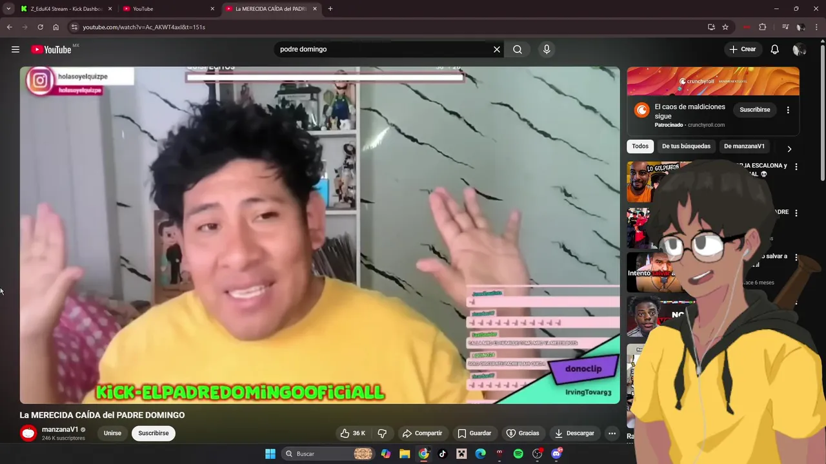Screen dimensions: 826x464
Task: Click the browser address bar URL
Action: [144, 27]
